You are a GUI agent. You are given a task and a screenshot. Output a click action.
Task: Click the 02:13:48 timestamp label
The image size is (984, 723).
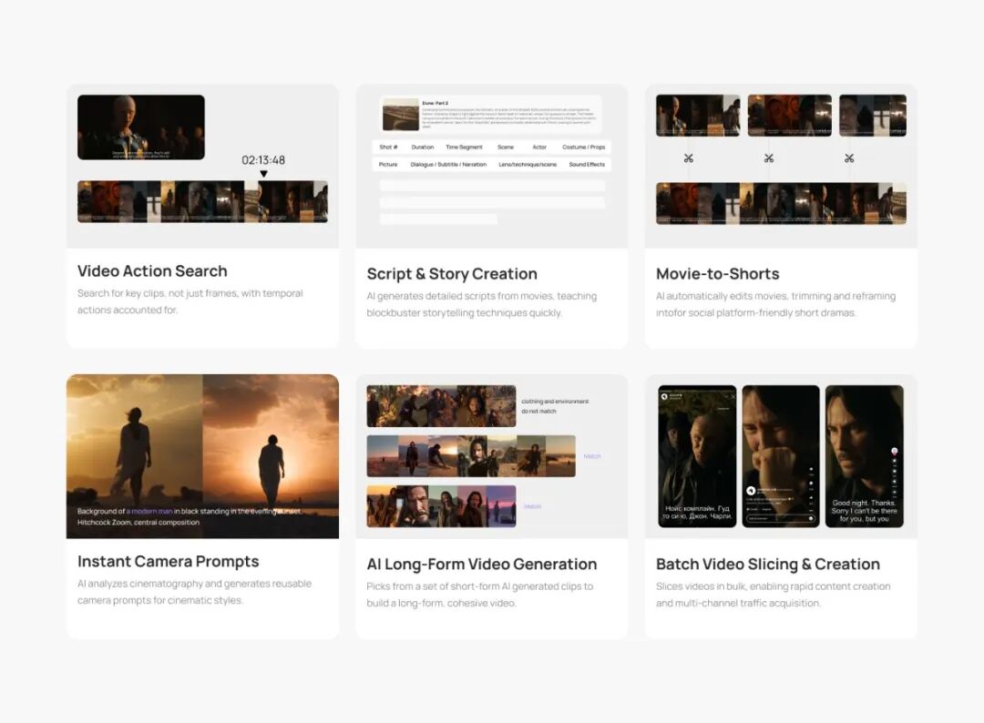263,160
